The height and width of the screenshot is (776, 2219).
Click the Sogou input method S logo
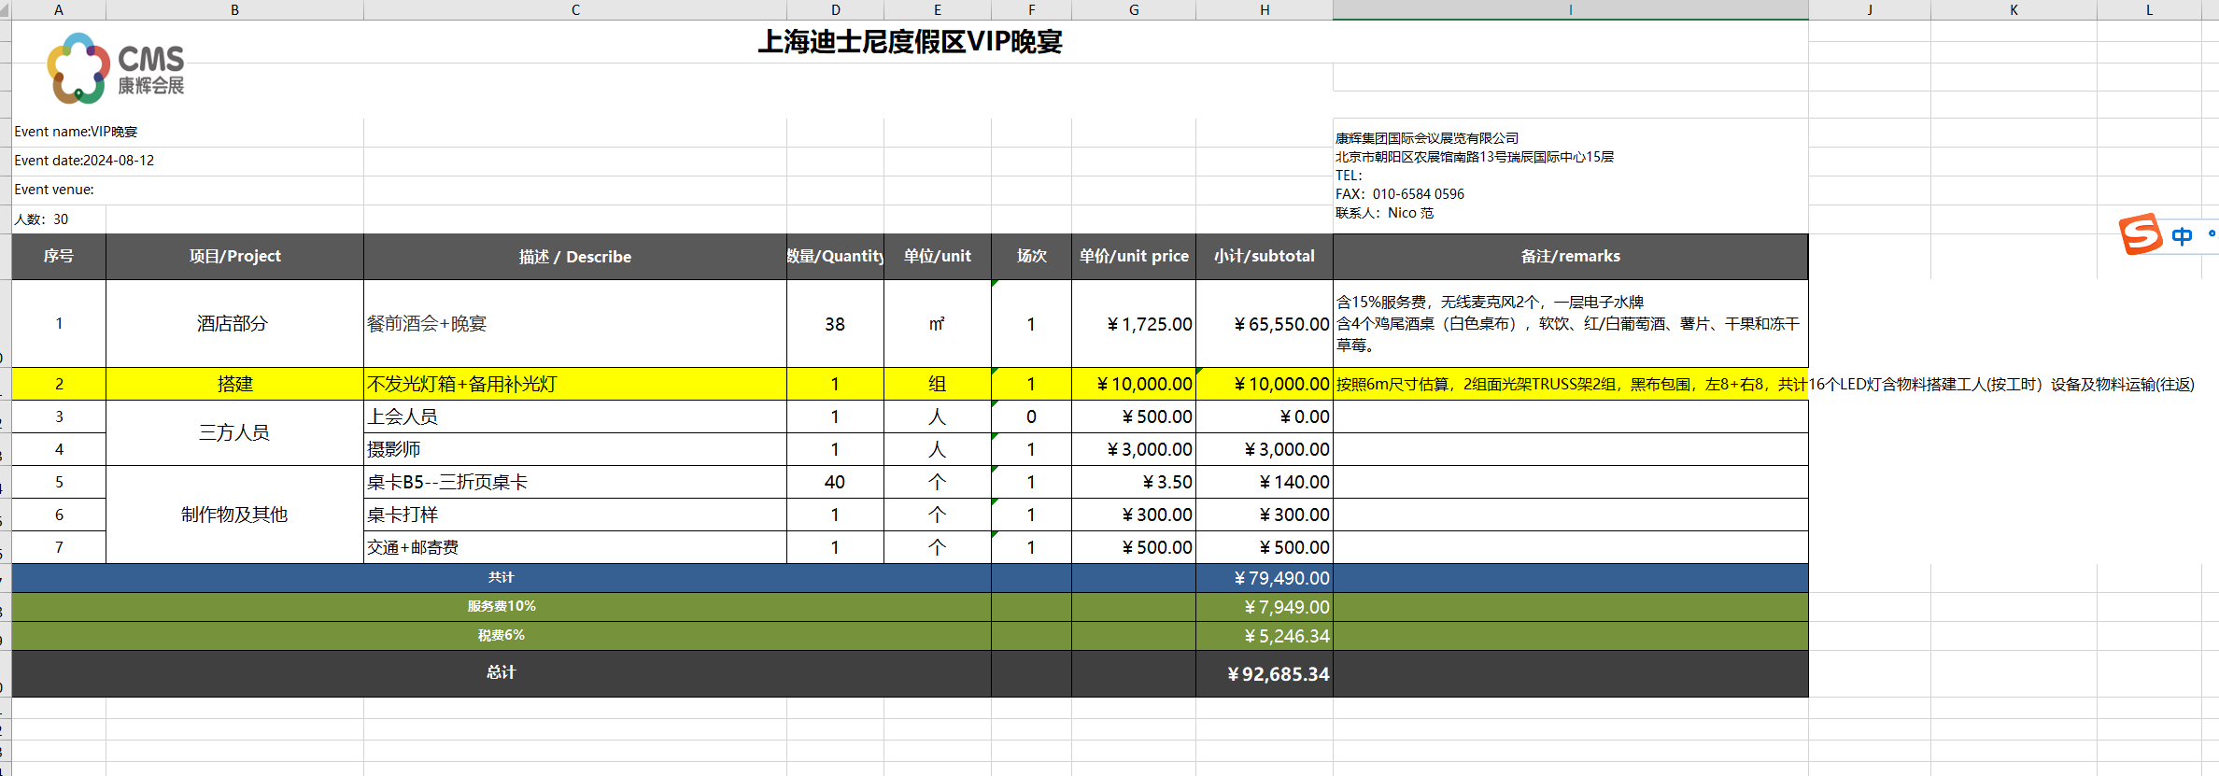point(2140,233)
